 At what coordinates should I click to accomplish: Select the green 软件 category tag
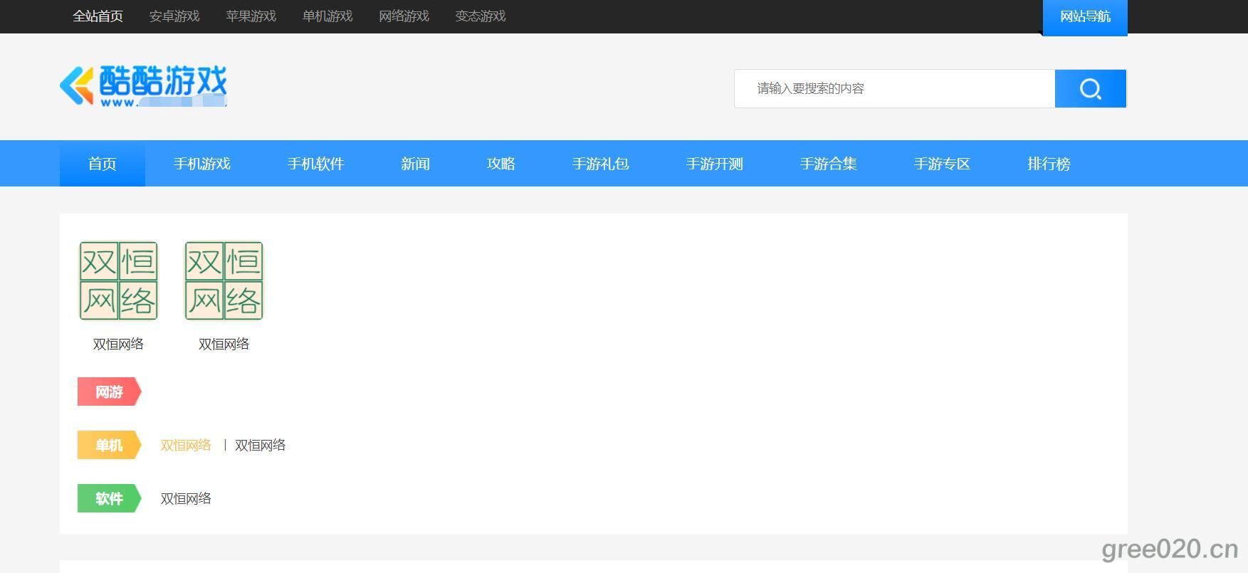point(109,499)
